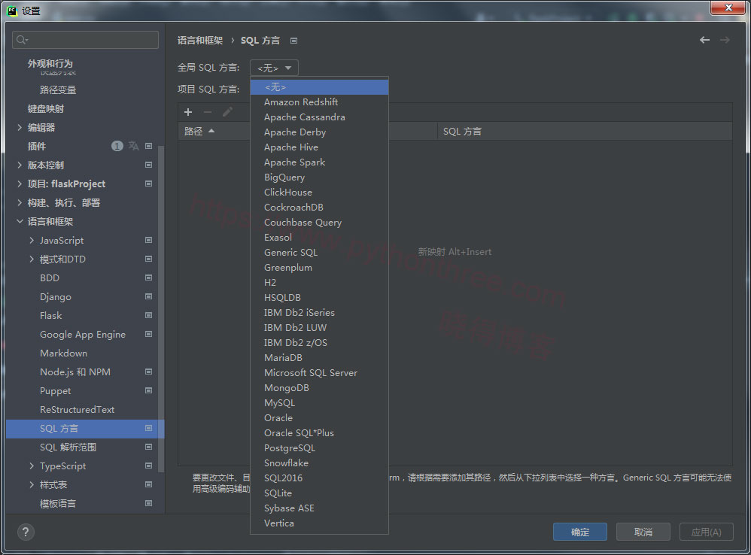
Task: Click the project icon on SQL 解析范围 row
Action: coord(148,447)
